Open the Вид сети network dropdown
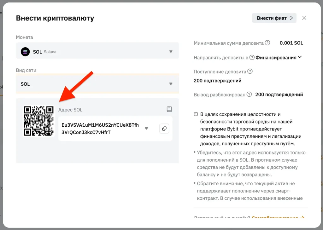The width and height of the screenshot is (323, 230). tap(97, 84)
